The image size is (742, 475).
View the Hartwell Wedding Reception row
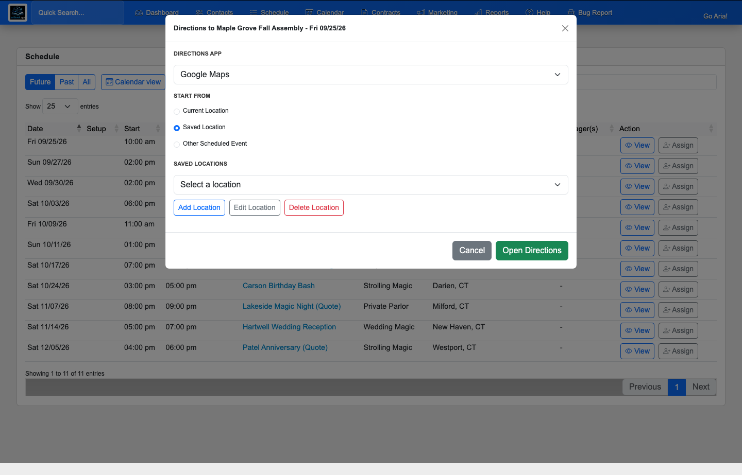pos(637,331)
